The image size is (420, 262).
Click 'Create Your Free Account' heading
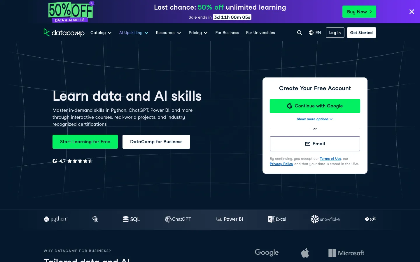[315, 88]
